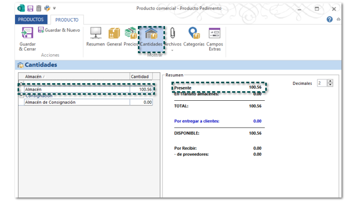Open Campos Extras

215,37
